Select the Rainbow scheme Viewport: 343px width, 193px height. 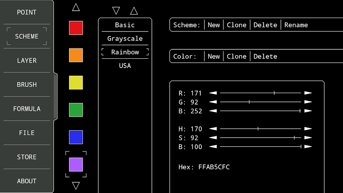tap(125, 52)
